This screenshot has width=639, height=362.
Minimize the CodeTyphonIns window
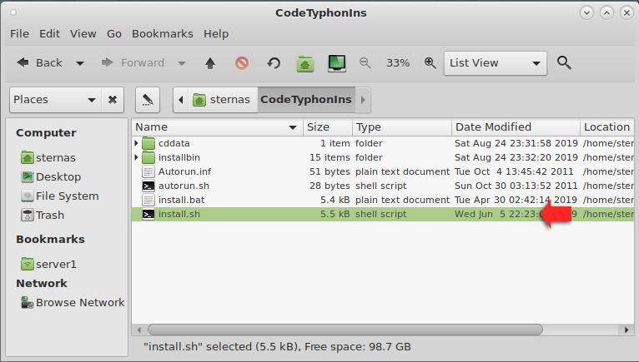586,13
